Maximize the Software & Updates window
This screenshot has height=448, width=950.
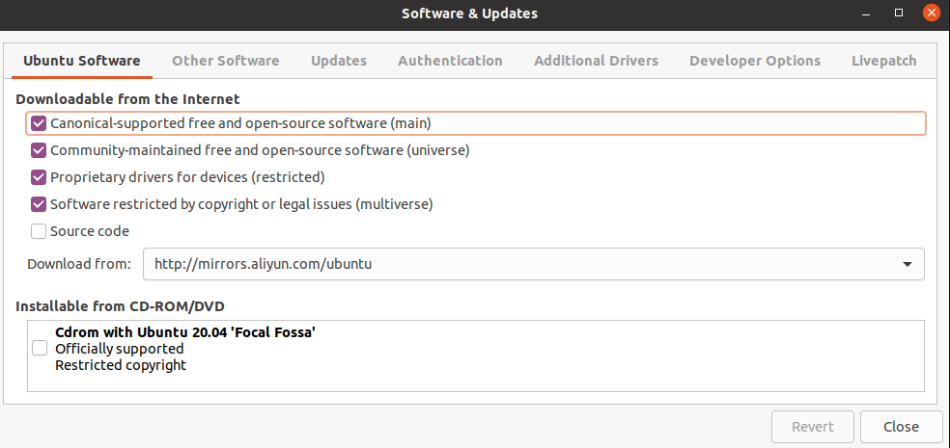pos(899,13)
